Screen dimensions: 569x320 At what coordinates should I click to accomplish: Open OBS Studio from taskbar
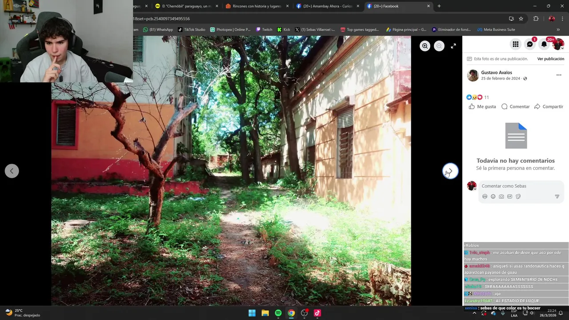304,313
